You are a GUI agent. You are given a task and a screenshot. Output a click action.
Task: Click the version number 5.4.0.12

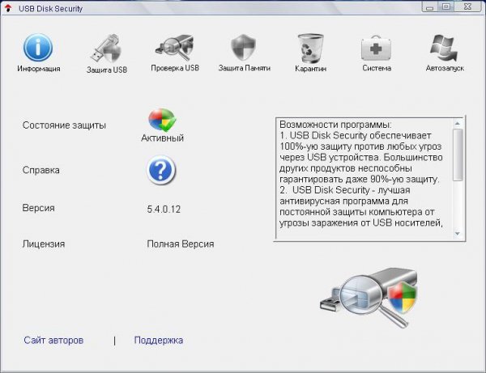tap(164, 210)
